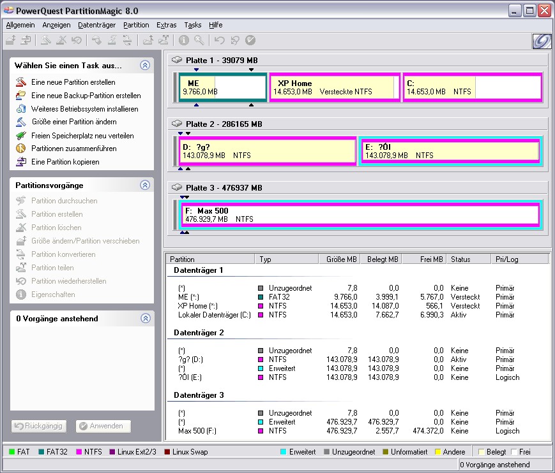This screenshot has height=473, width=555.
Task: Click the Größe MB column header
Action: pyautogui.click(x=339, y=259)
